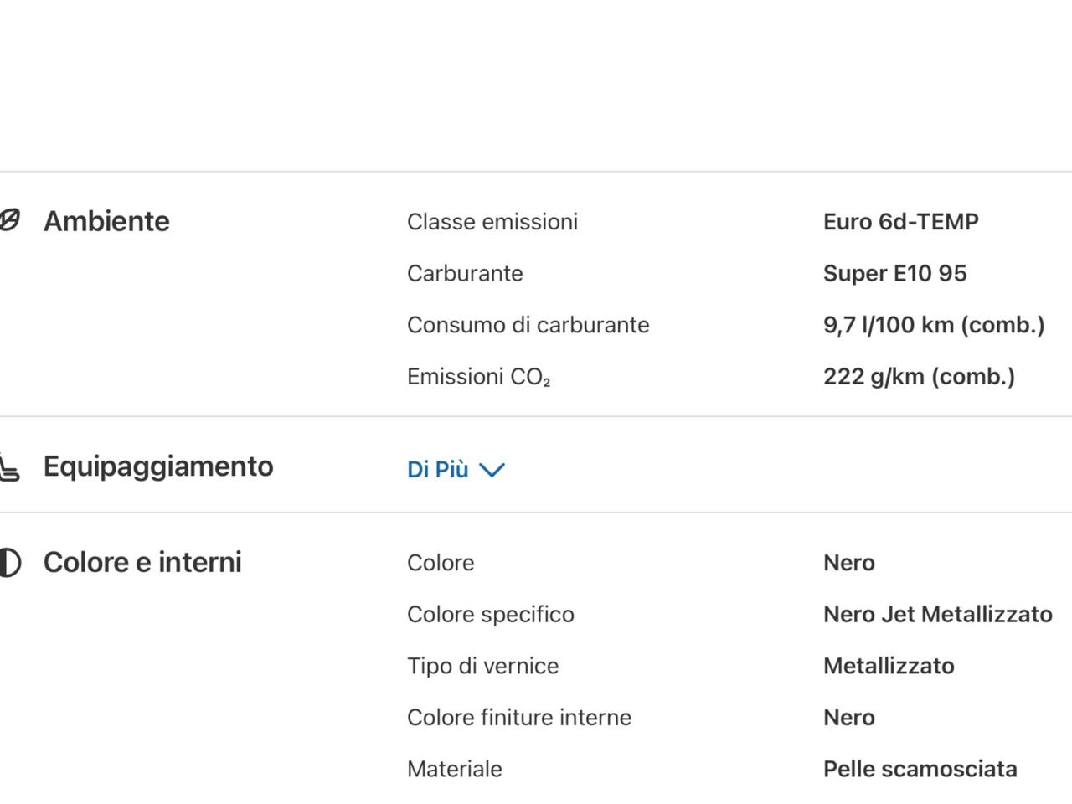Click the Classe emissioni label
Viewport: 1072px width, 804px height.
492,222
